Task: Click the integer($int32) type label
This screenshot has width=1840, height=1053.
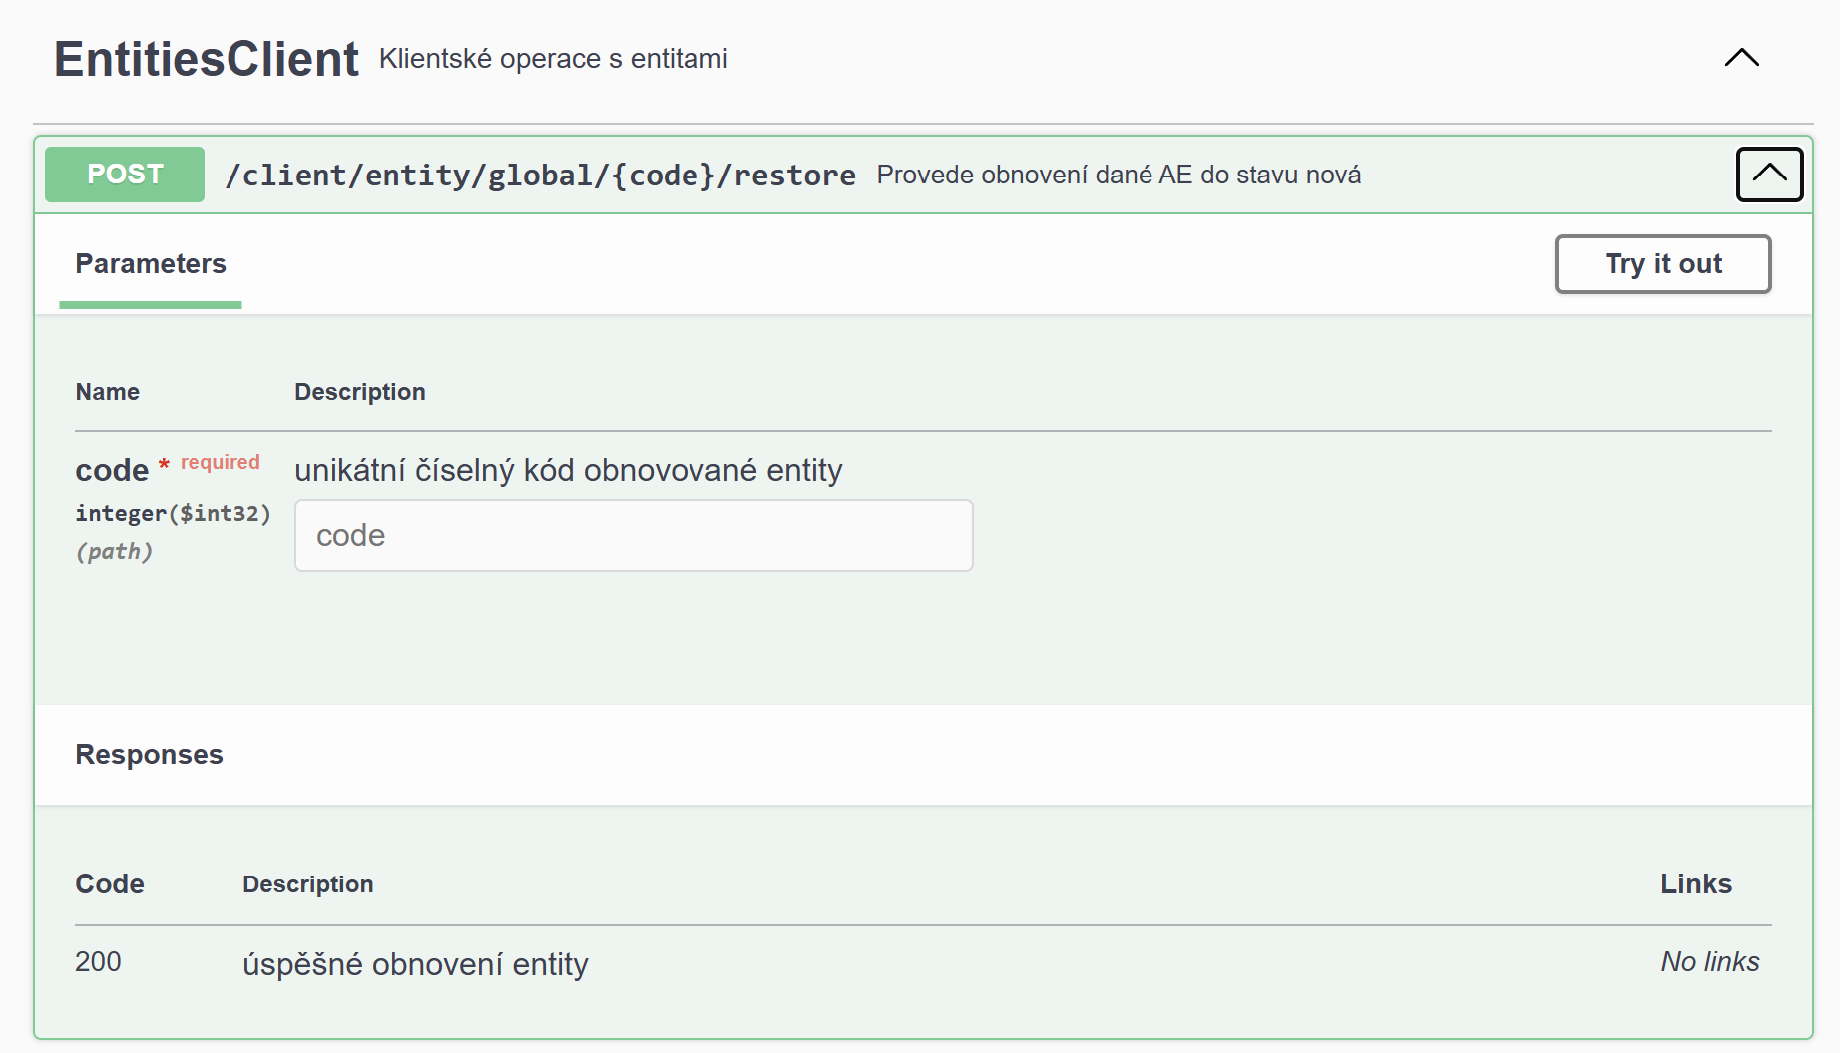Action: [173, 513]
